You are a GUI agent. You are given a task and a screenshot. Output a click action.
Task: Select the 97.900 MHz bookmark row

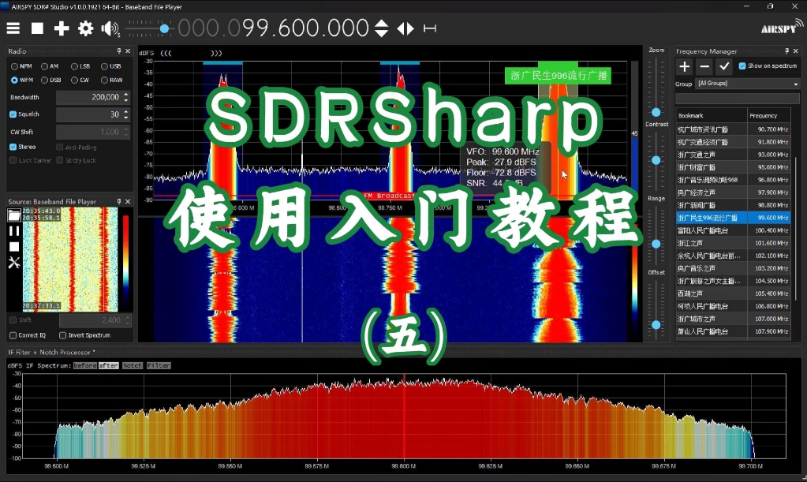click(734, 193)
